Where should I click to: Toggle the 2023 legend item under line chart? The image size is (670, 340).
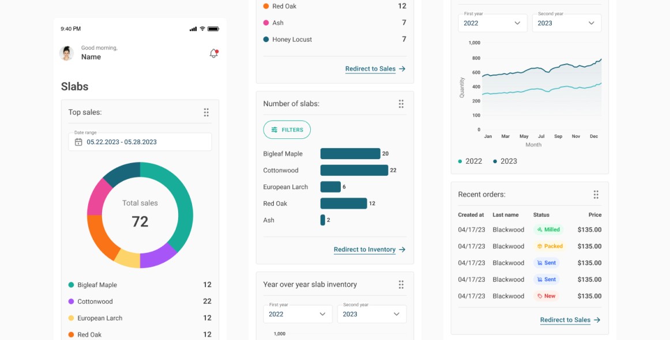point(505,161)
